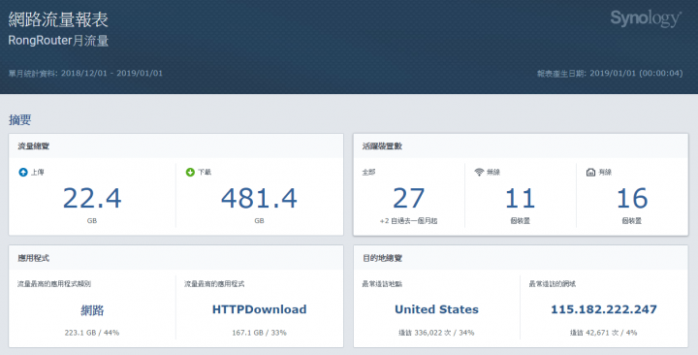Click the IP address 115.182.222.247
Screen dimensions: 698x355
pos(604,309)
